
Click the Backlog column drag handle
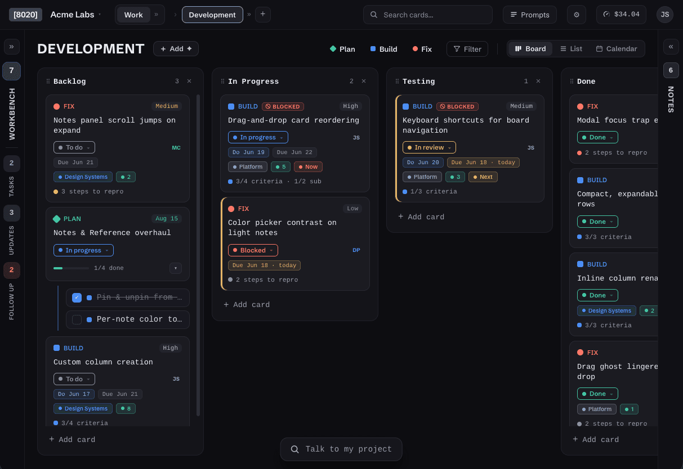coord(48,82)
